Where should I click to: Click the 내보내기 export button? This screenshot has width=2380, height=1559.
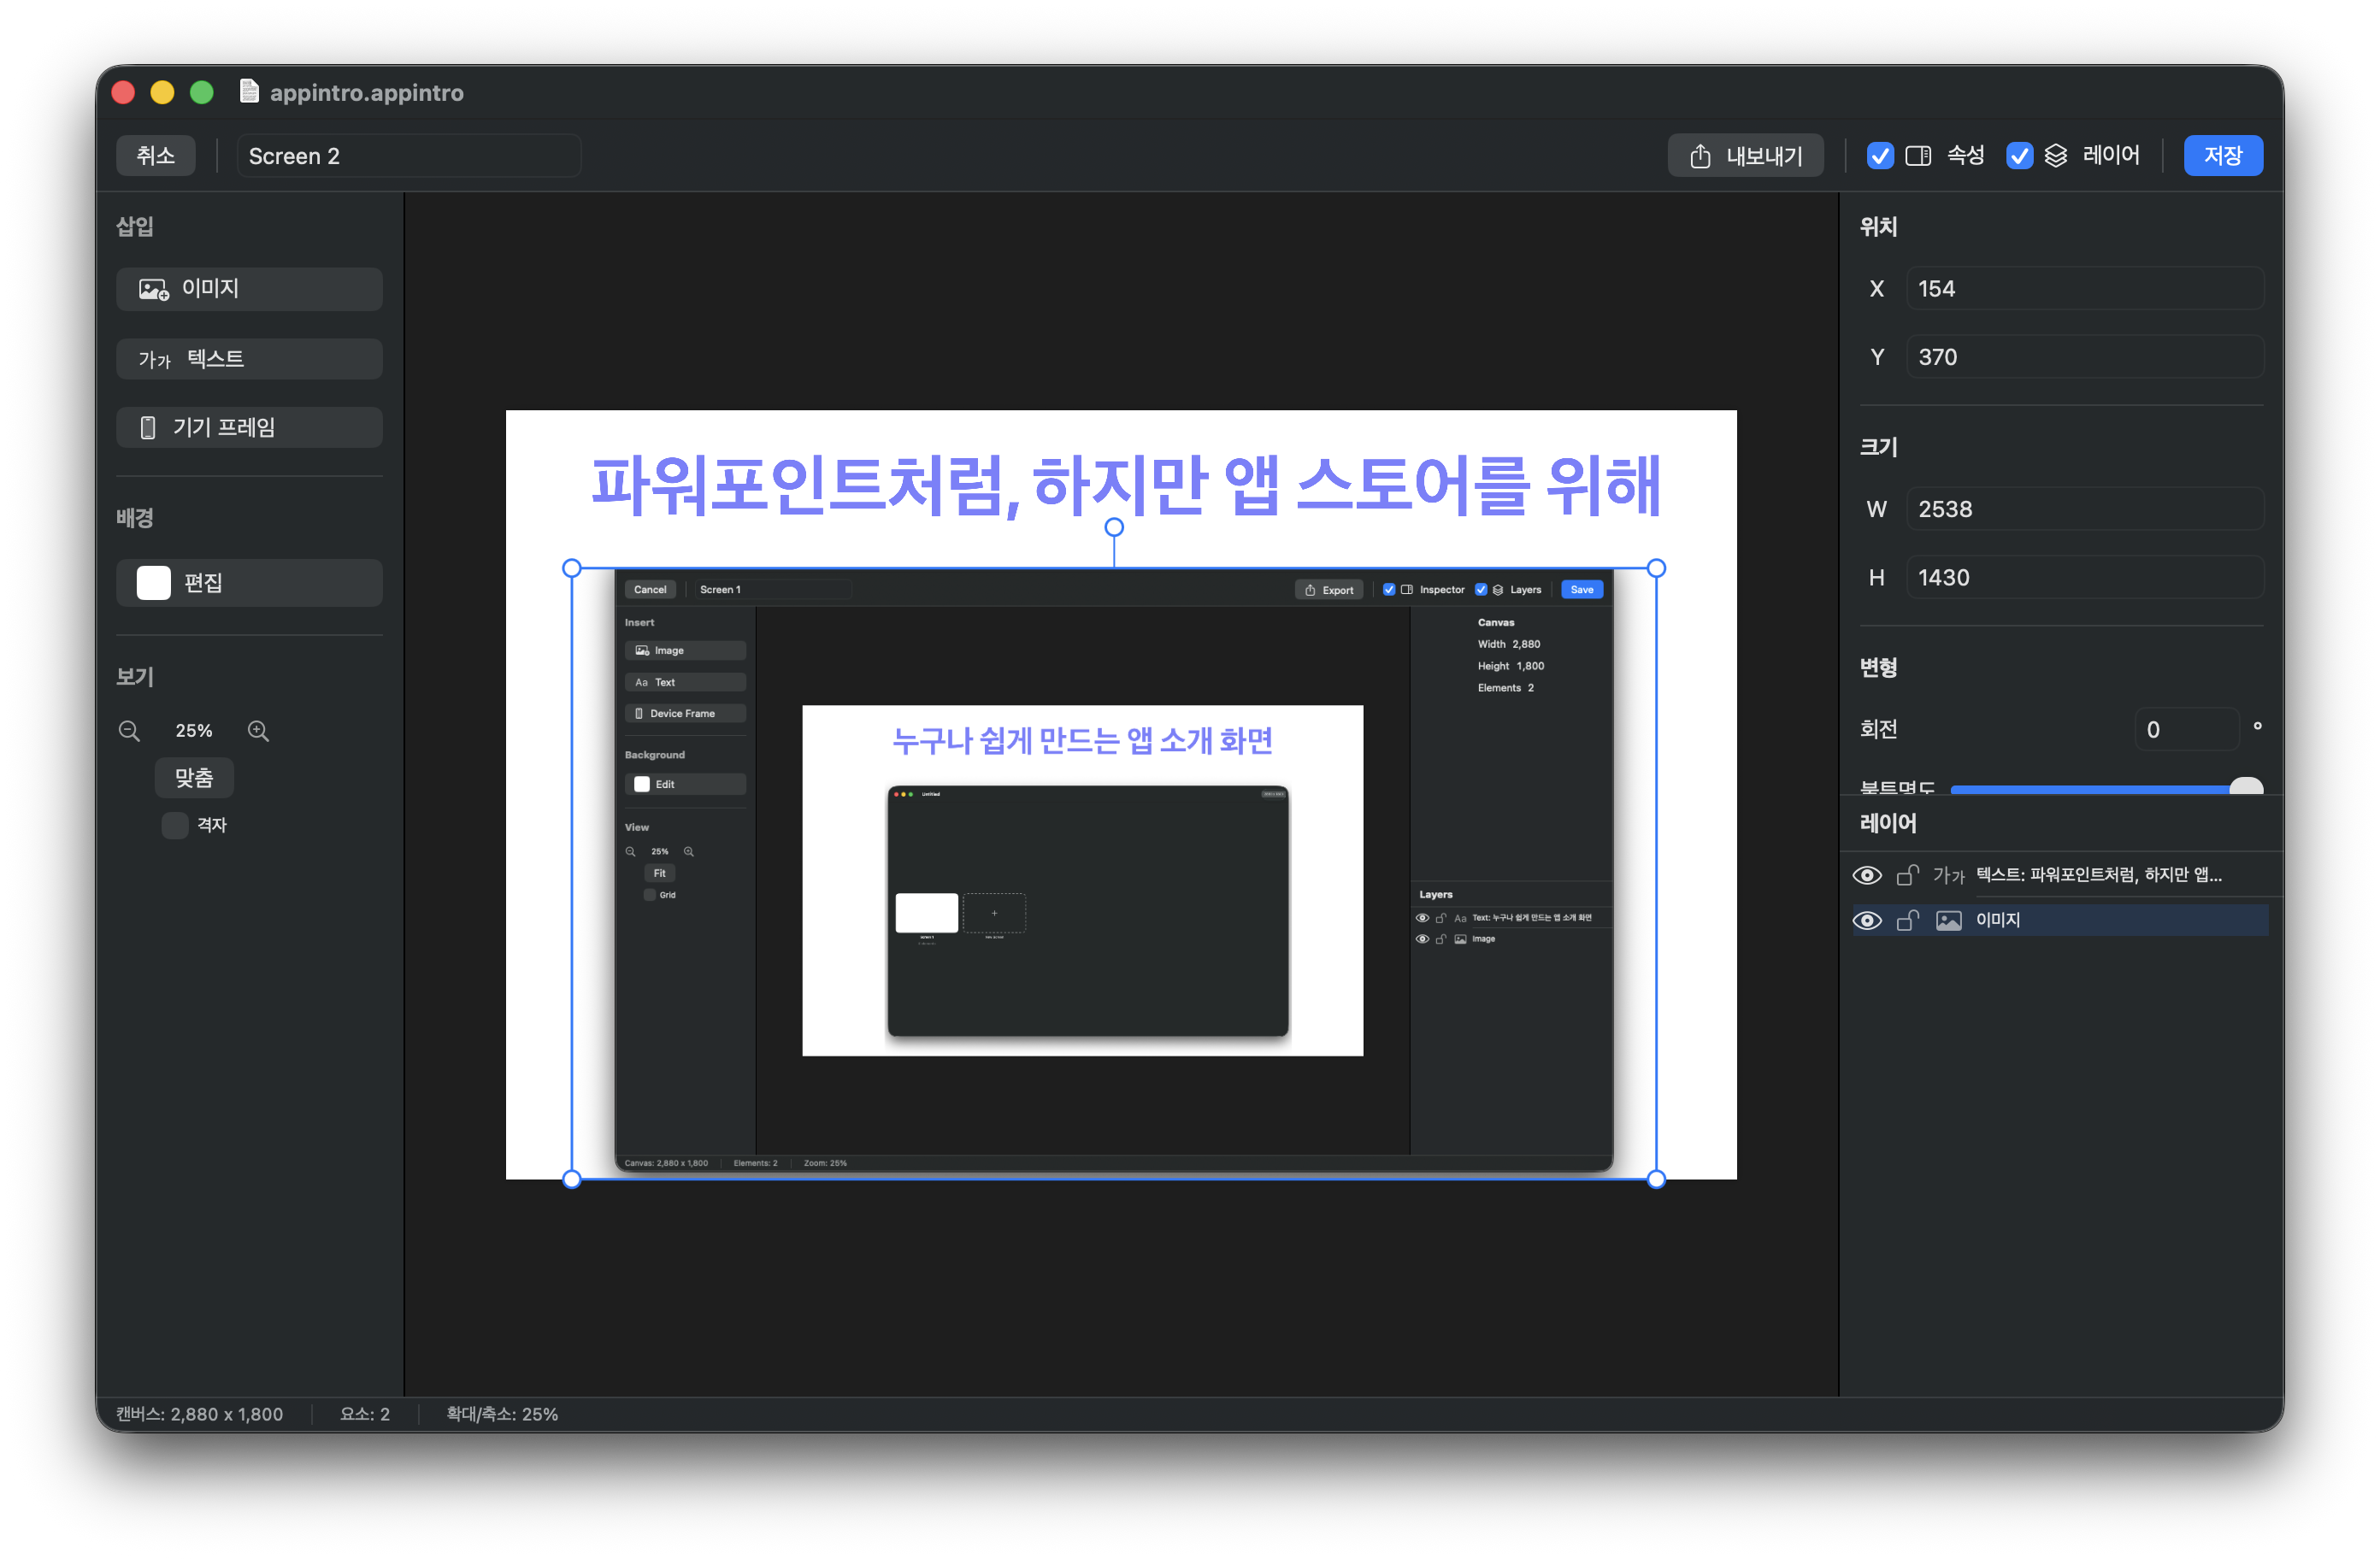pos(1745,156)
